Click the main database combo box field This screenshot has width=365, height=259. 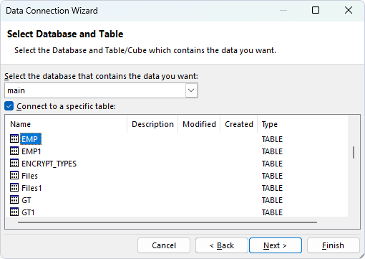coord(101,90)
